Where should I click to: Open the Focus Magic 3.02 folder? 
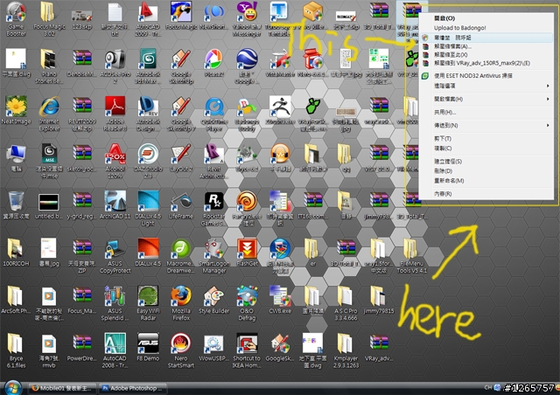pyautogui.click(x=49, y=19)
